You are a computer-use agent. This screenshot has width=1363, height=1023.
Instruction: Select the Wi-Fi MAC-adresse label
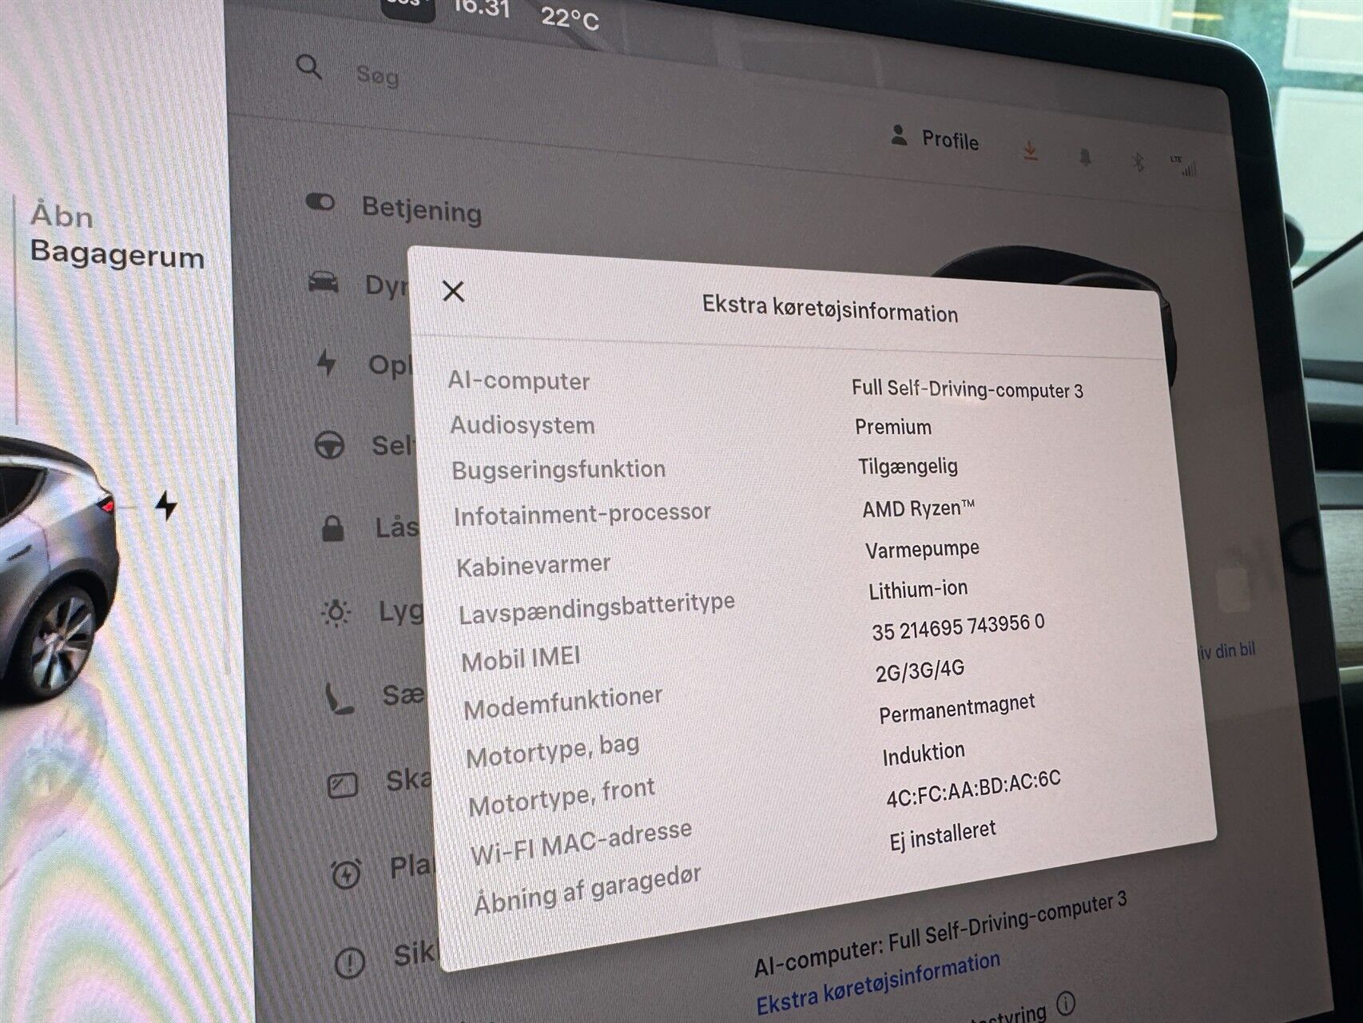(581, 843)
